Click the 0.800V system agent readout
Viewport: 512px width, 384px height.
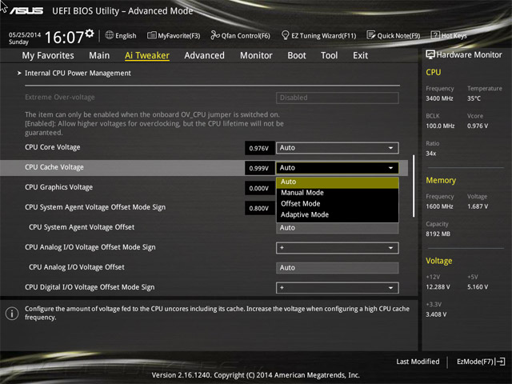click(259, 208)
